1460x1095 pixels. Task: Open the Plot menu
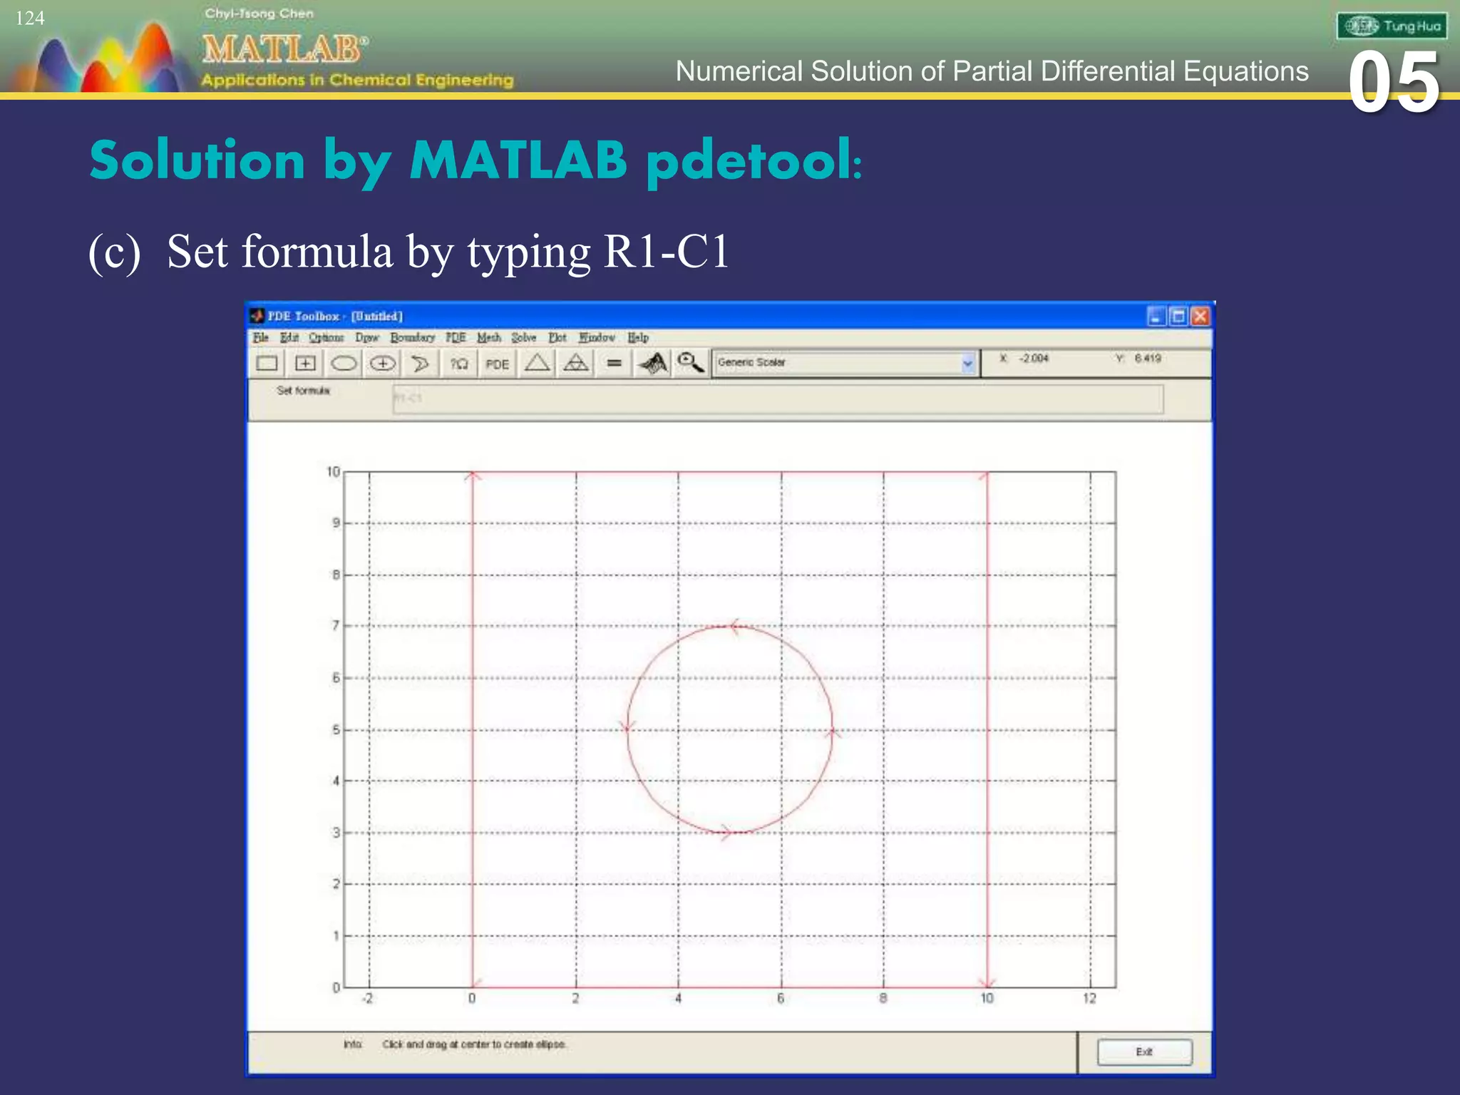pyautogui.click(x=557, y=337)
